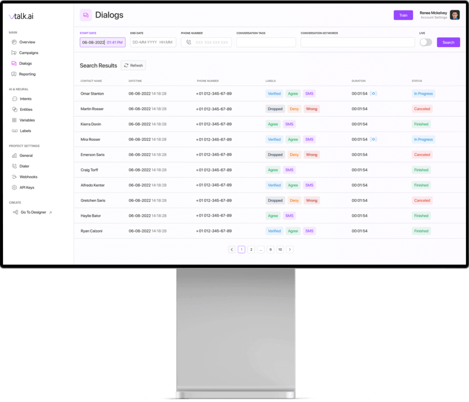This screenshot has width=469, height=402.
Task: Open Go To Designer link
Action: (x=32, y=212)
